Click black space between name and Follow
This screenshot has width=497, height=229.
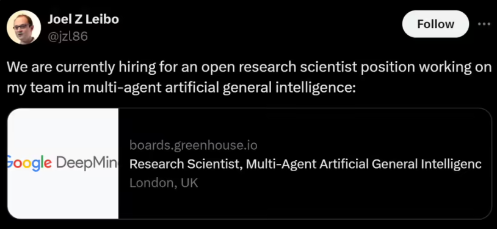[260, 24]
